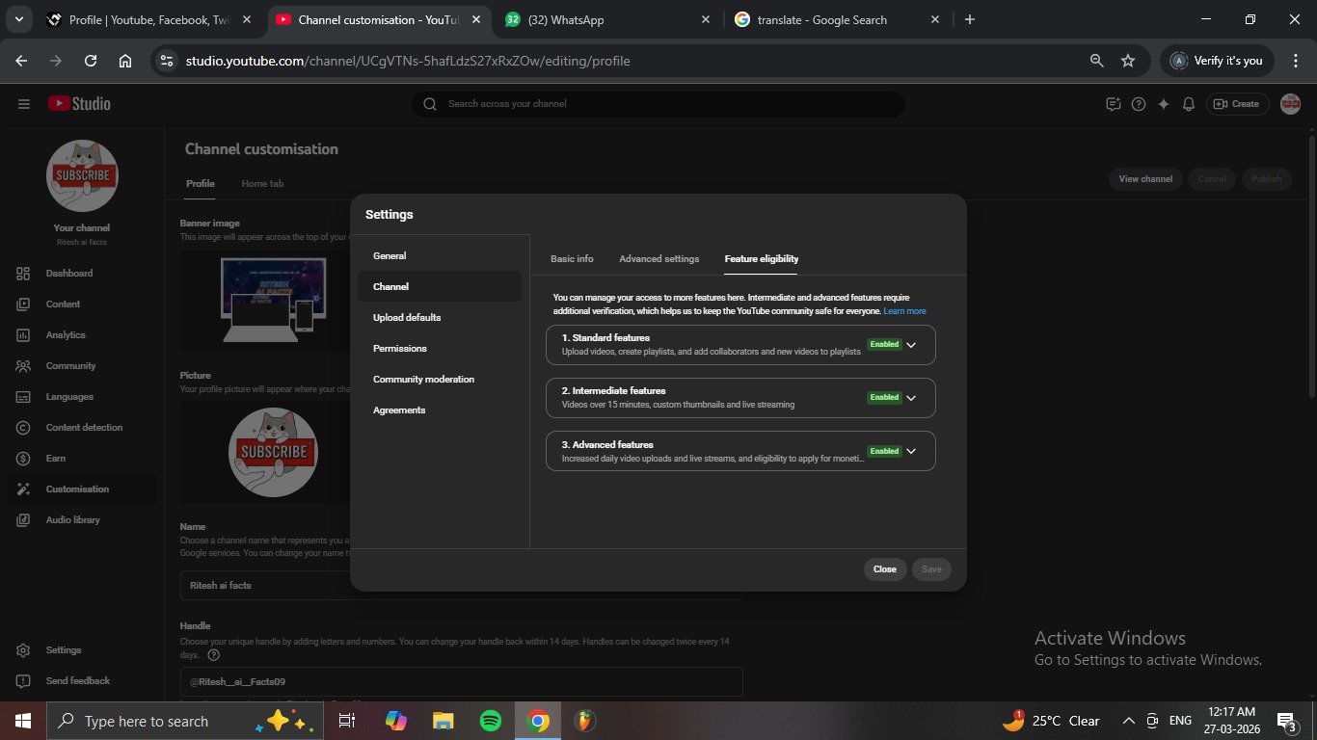Open the Earn section in sidebar

[x=56, y=459]
